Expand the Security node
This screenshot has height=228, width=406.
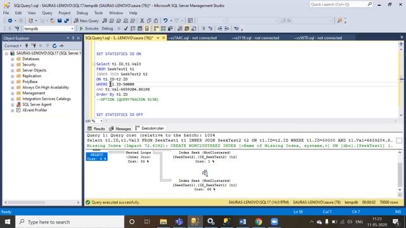[x=12, y=65]
